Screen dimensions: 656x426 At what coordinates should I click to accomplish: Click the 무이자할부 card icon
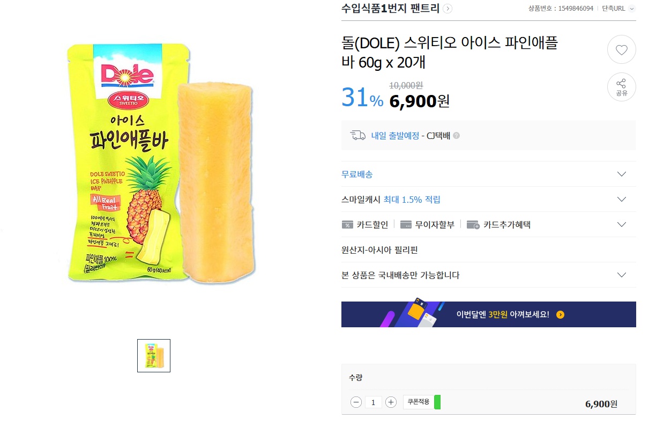[x=406, y=225]
